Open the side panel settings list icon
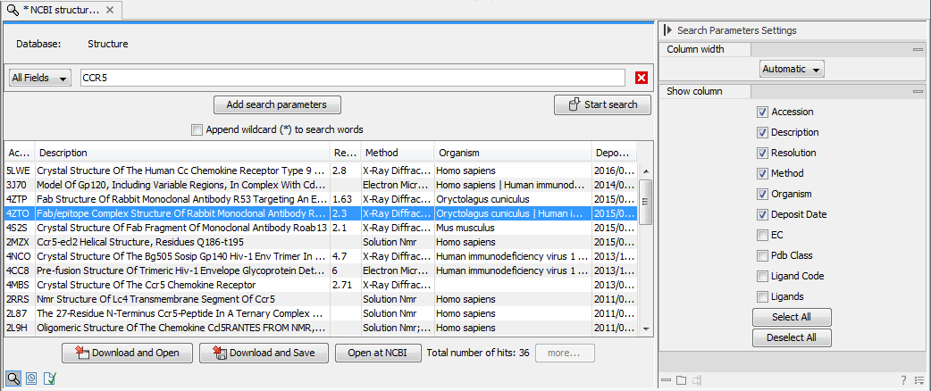 918,380
